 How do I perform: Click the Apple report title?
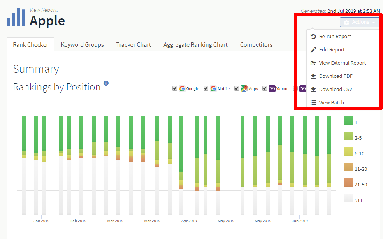pos(47,21)
